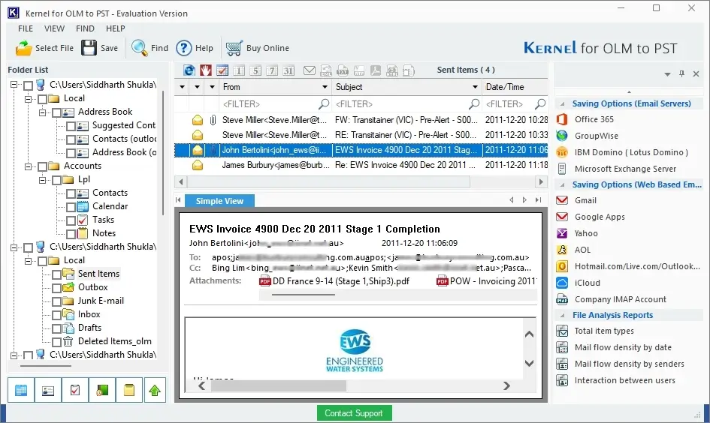Click the Buy Online shopping cart icon

click(234, 48)
